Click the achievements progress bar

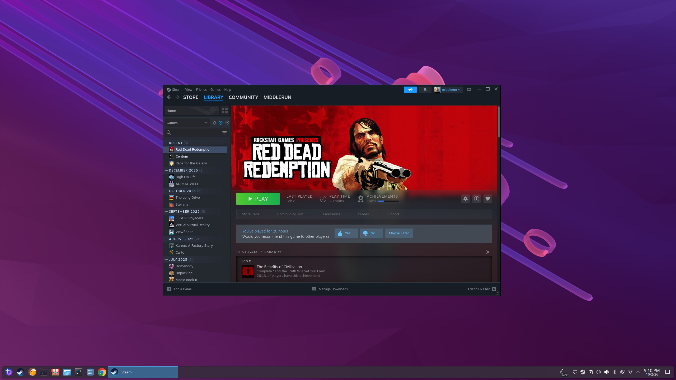pos(388,201)
